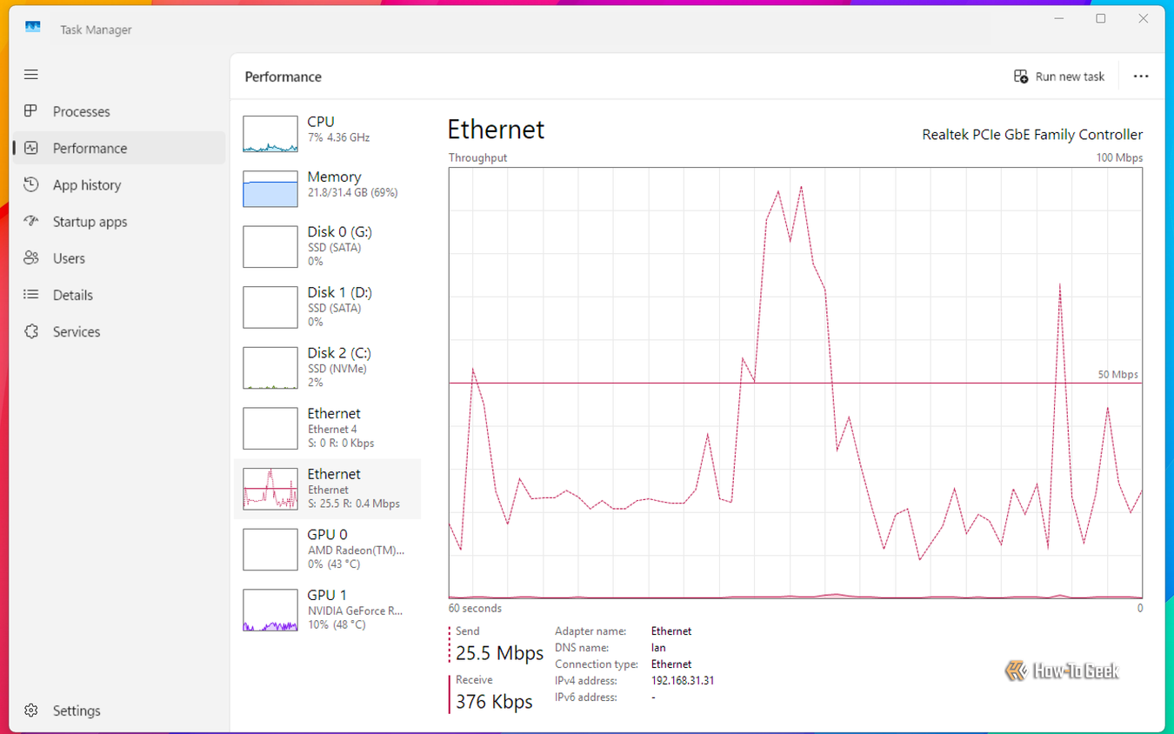
Task: Click the Connection type value Ethernet
Action: coord(671,664)
